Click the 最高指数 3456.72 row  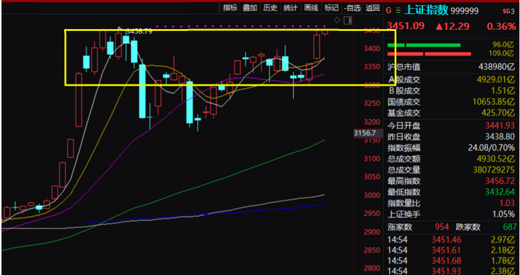tap(451, 181)
